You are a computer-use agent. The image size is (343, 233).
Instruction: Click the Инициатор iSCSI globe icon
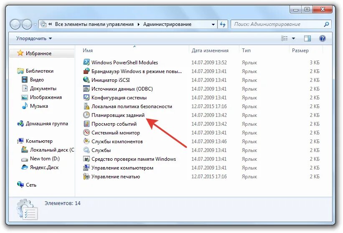tap(86, 80)
